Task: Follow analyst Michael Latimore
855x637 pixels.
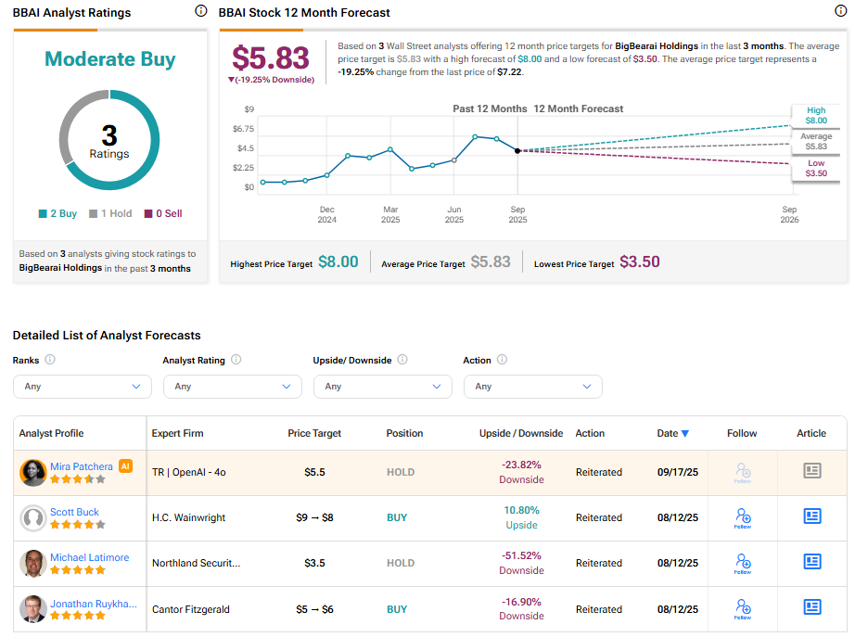Action: pyautogui.click(x=742, y=562)
